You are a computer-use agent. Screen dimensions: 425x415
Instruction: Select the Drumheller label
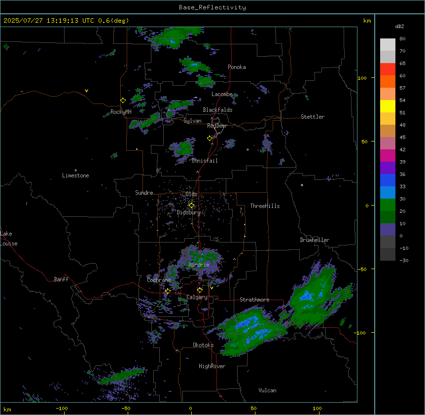[x=315, y=240]
